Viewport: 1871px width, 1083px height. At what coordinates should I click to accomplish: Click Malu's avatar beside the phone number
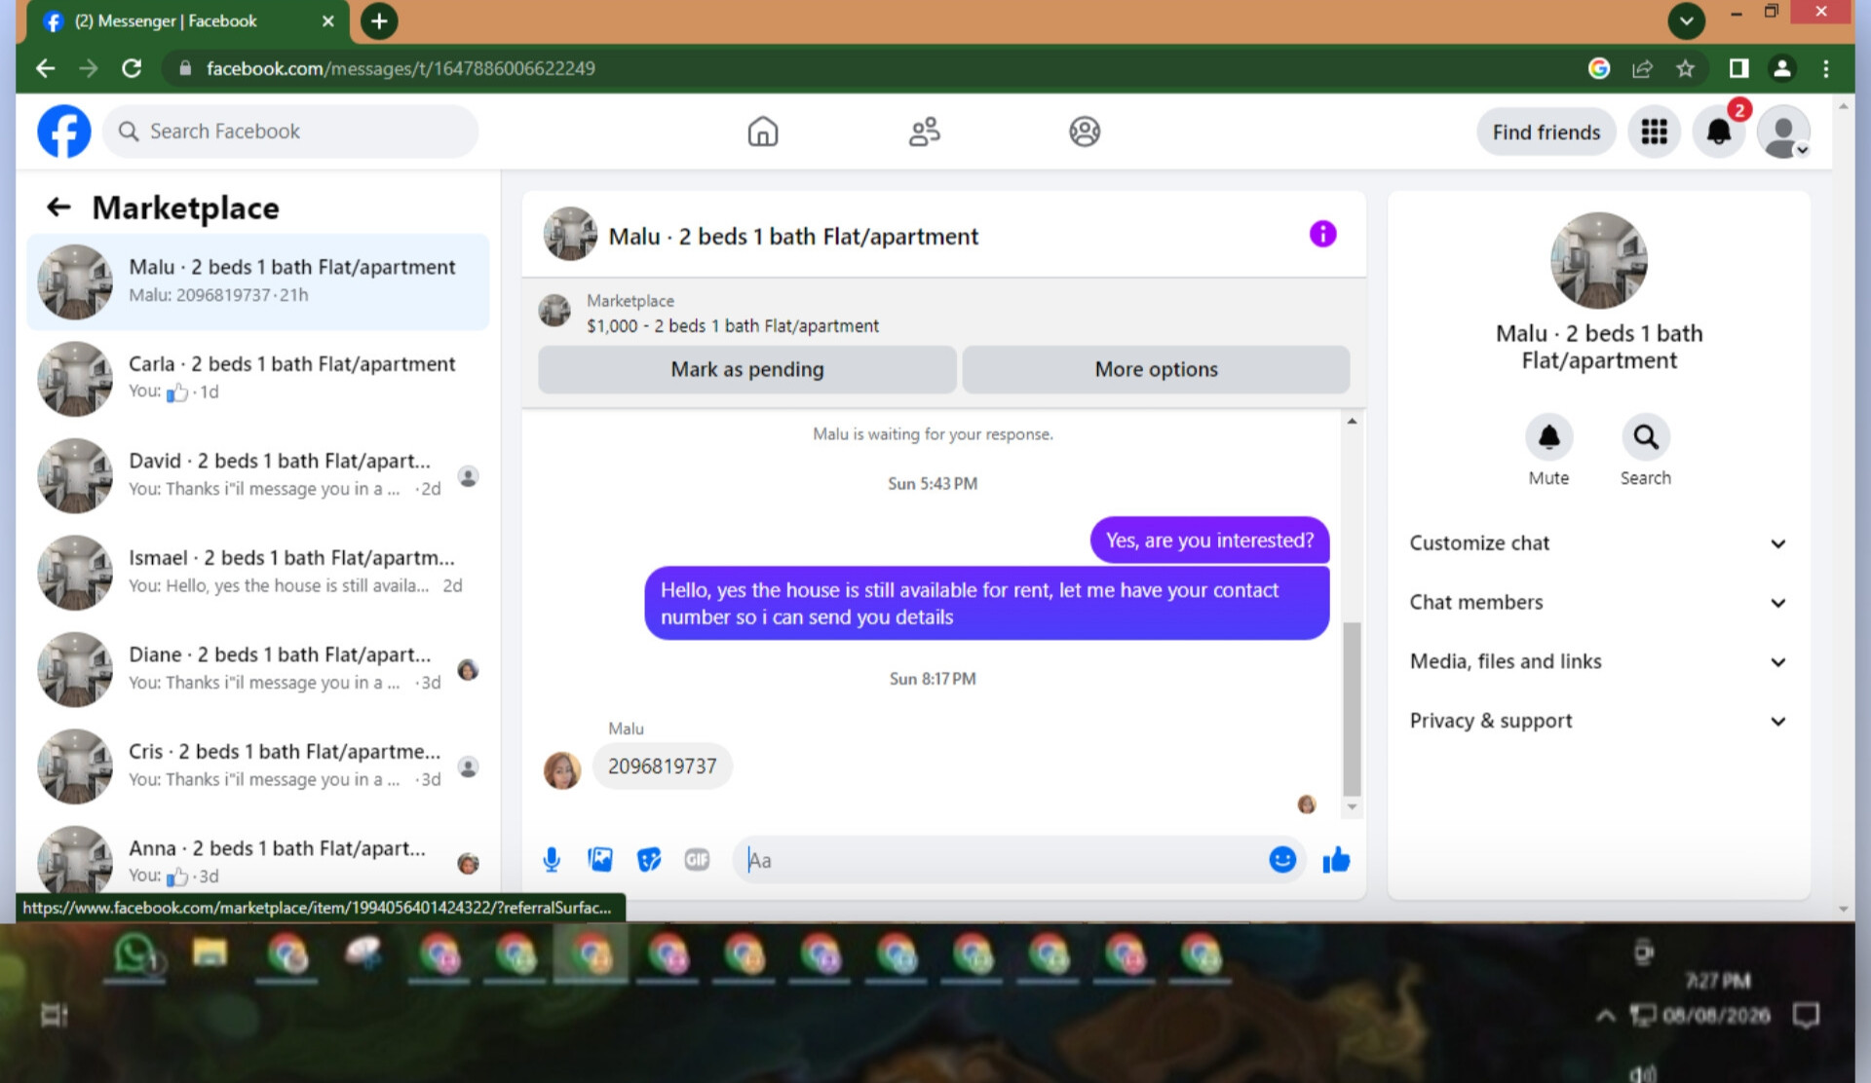[562, 769]
